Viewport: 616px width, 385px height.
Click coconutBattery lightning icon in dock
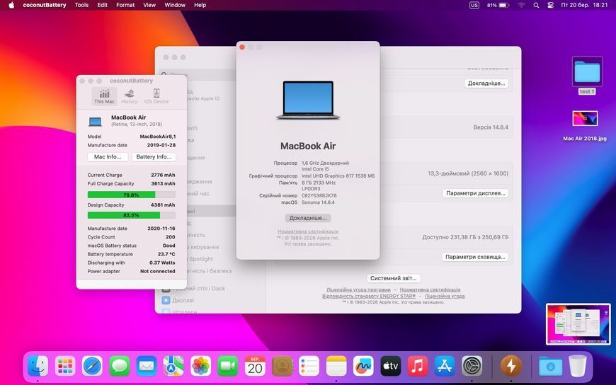[x=511, y=366]
